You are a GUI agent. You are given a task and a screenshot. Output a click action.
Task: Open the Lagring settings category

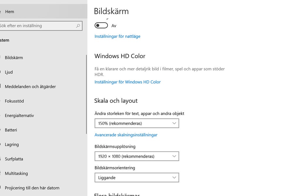pos(43,144)
